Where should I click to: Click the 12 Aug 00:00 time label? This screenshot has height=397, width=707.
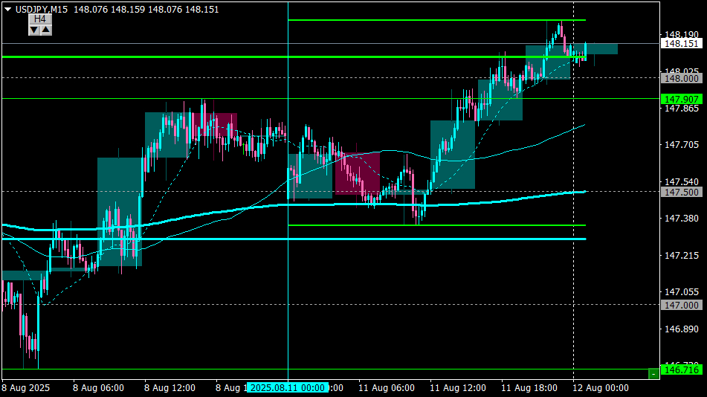tap(601, 388)
